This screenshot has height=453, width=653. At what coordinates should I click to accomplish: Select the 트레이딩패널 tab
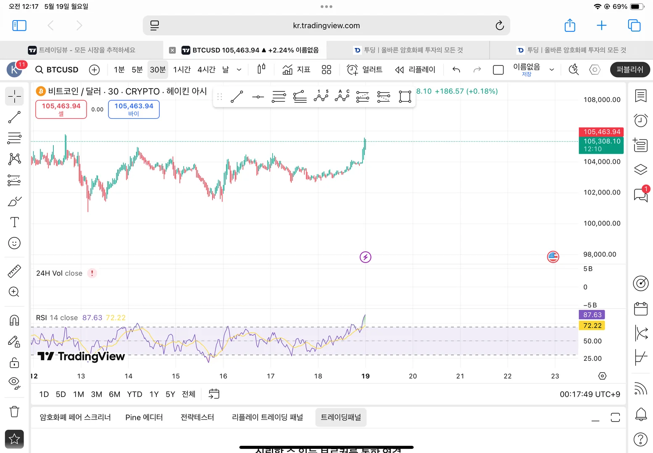[x=341, y=417]
